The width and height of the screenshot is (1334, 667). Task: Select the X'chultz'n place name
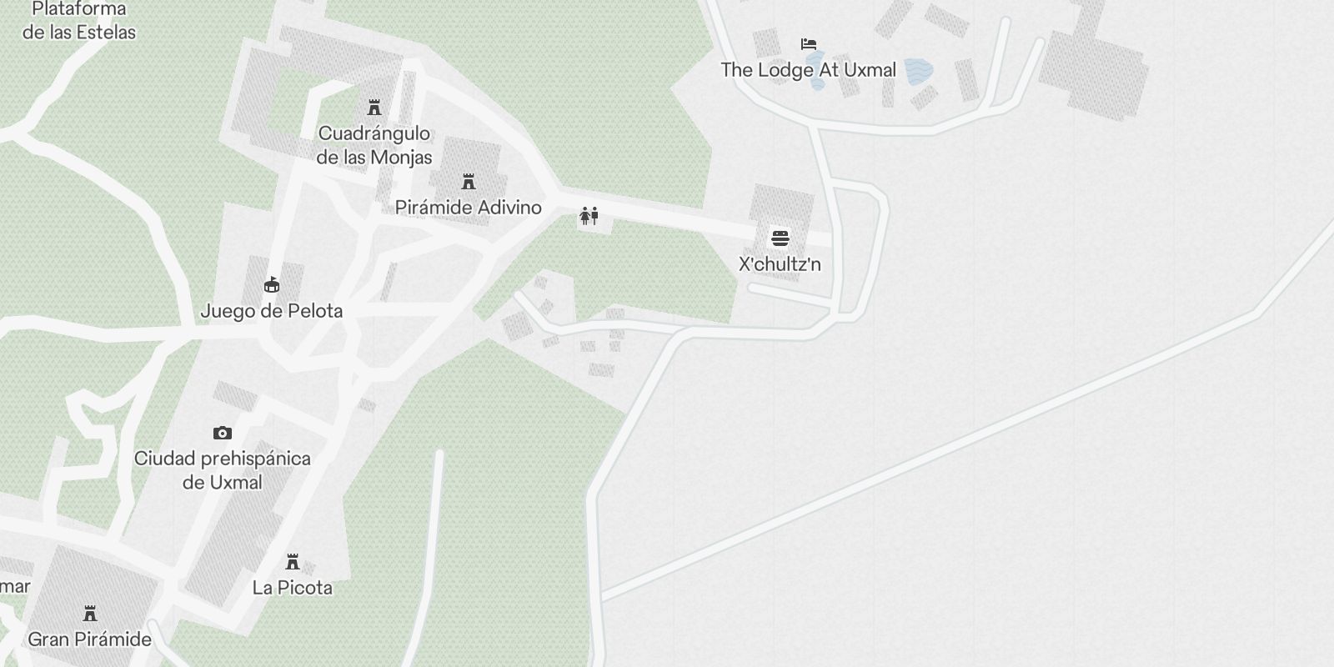pyautogui.click(x=780, y=264)
